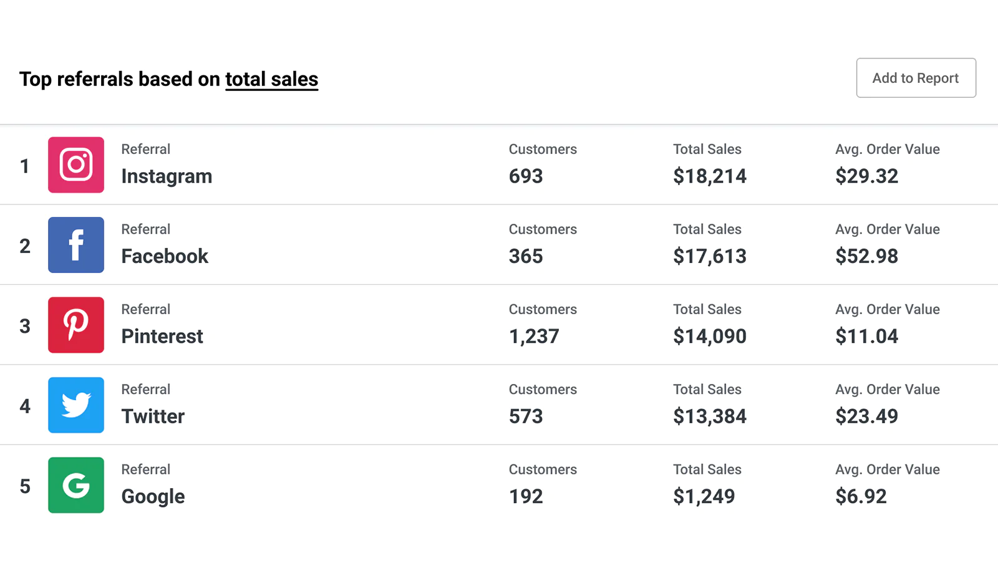The height and width of the screenshot is (561, 998).
Task: Click average order value $6.92
Action: pos(861,497)
